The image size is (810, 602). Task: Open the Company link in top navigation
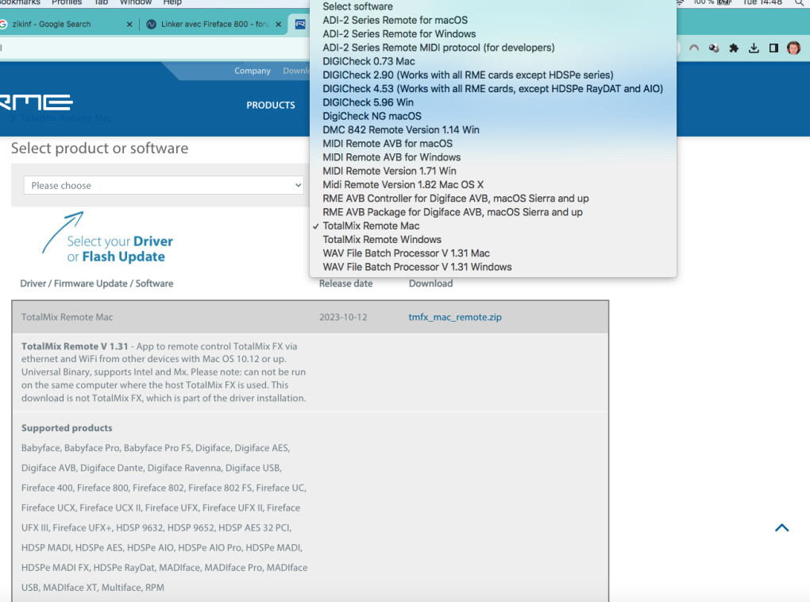click(253, 71)
